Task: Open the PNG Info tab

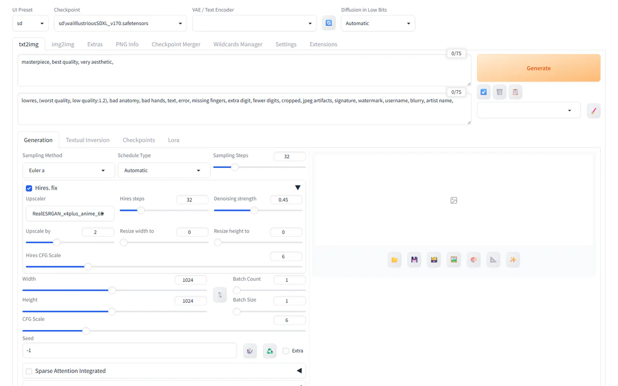Action: (127, 44)
